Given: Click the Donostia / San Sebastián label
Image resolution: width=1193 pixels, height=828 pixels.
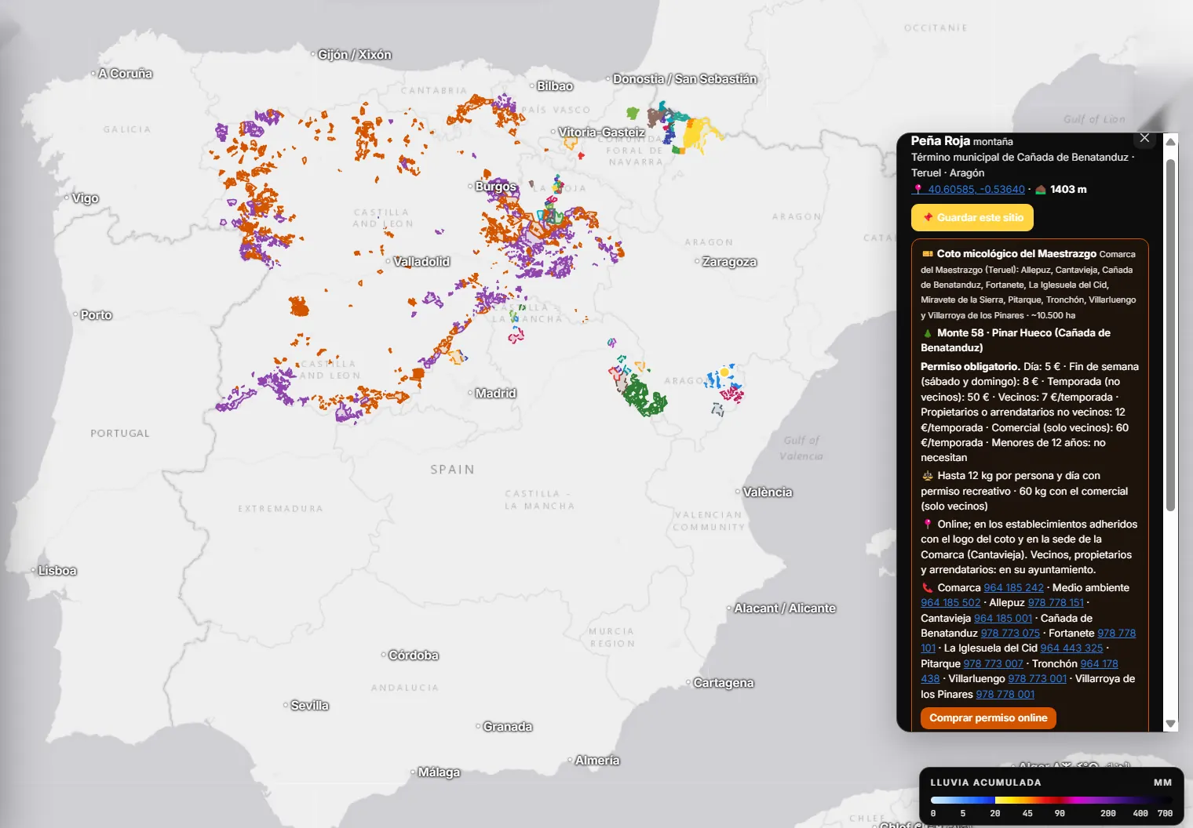Looking at the screenshot, I should pyautogui.click(x=684, y=79).
